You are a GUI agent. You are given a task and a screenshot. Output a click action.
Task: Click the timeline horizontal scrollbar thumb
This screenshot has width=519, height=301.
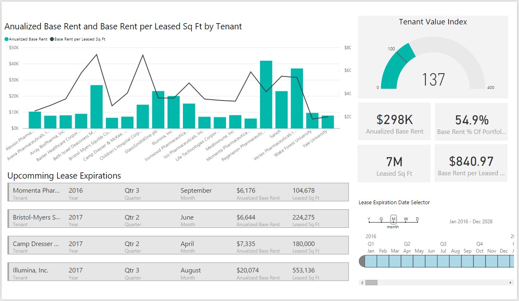371,282
